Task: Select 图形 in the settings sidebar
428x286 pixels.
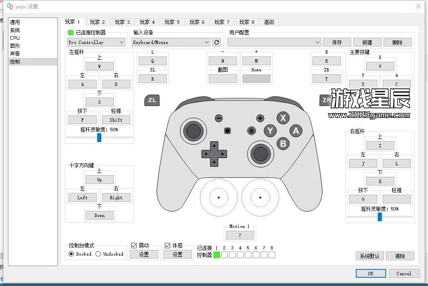Action: tap(15, 46)
